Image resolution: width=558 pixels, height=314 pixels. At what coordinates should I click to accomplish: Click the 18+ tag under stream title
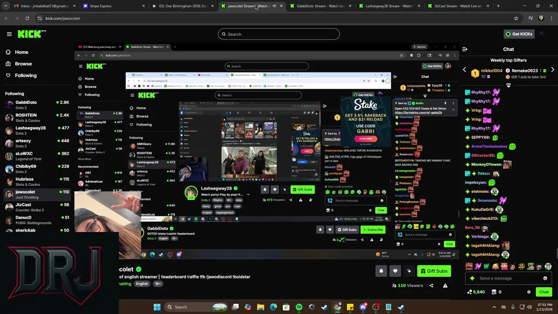coord(158,283)
